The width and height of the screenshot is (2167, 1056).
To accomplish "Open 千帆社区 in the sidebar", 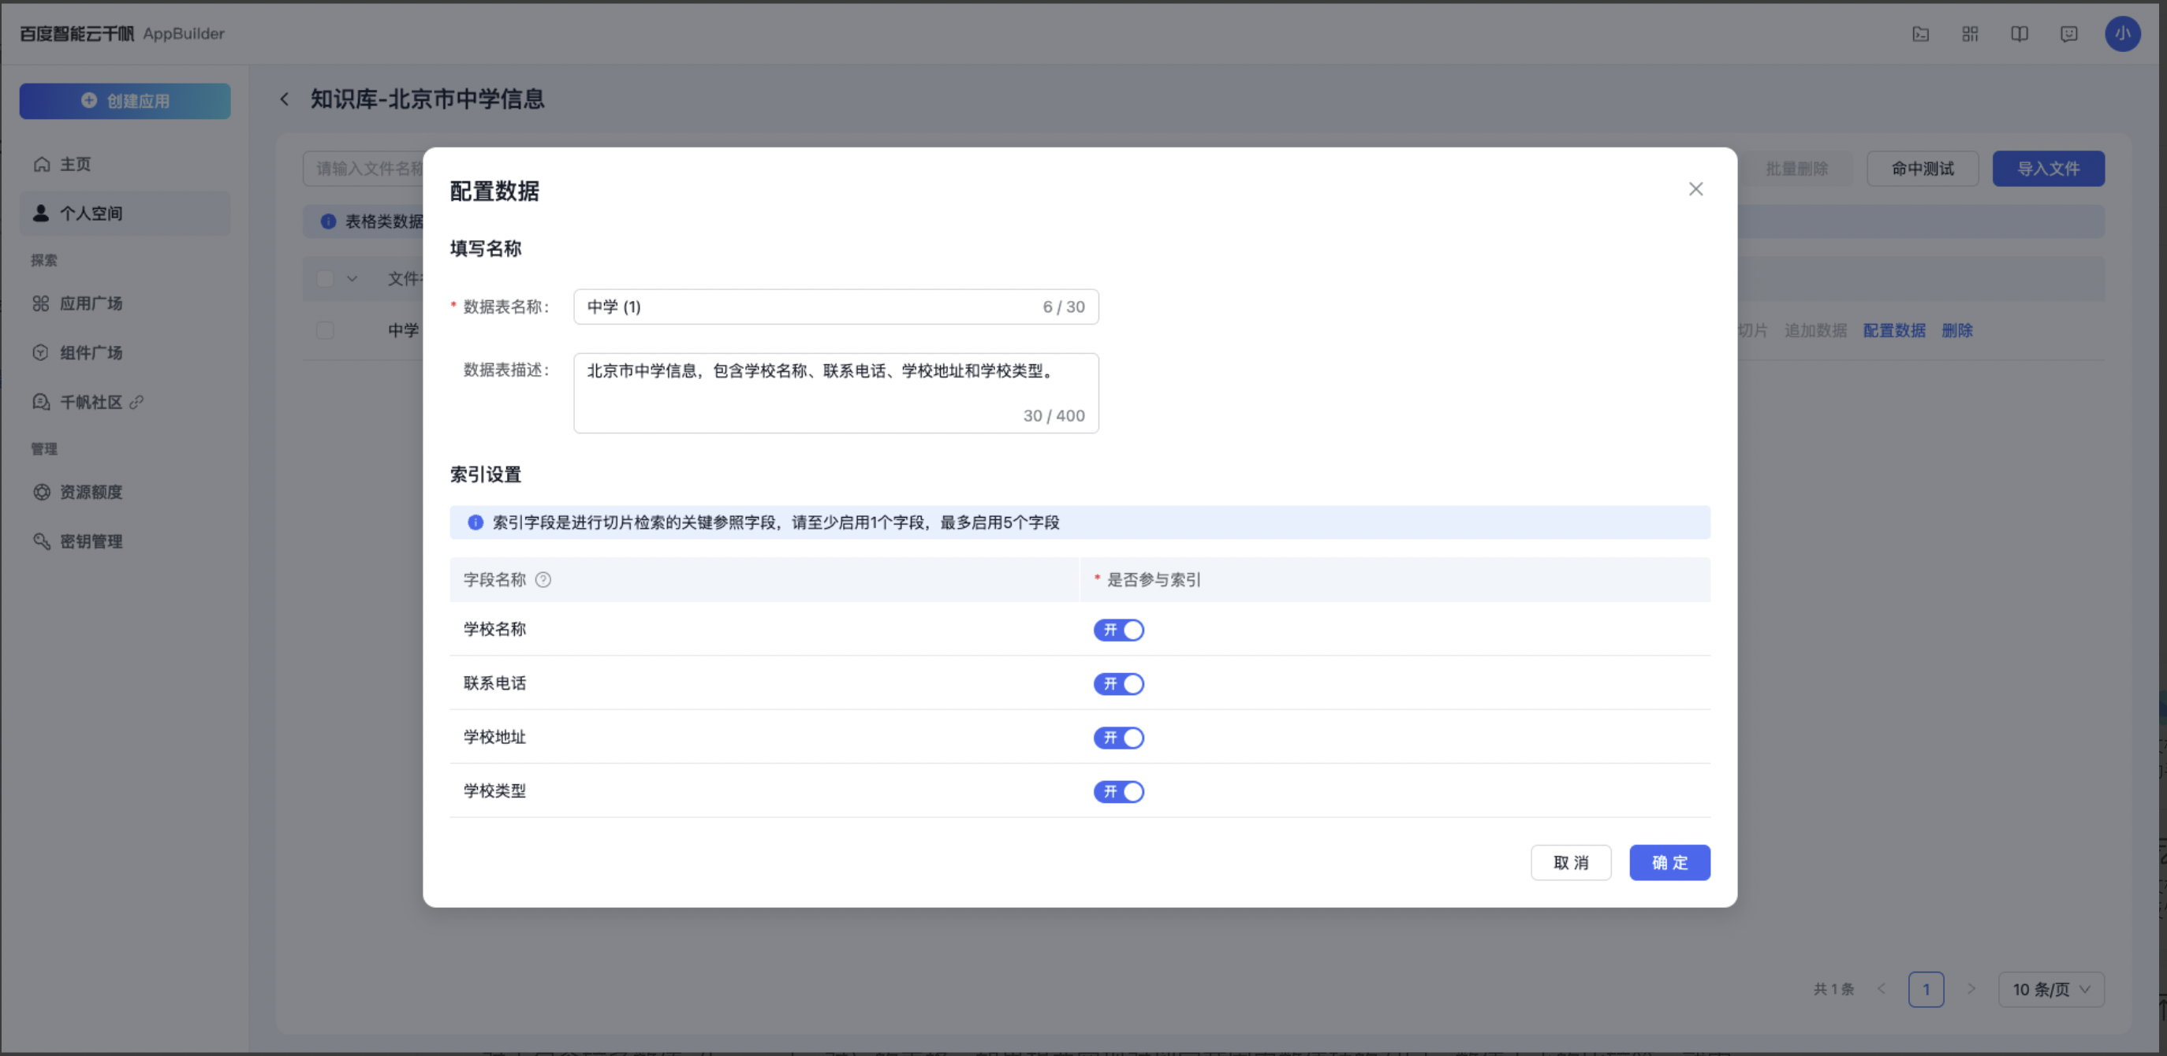I will pos(125,402).
